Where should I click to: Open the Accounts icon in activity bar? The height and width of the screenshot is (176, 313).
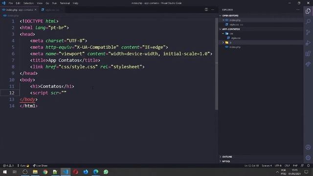pos(308,147)
